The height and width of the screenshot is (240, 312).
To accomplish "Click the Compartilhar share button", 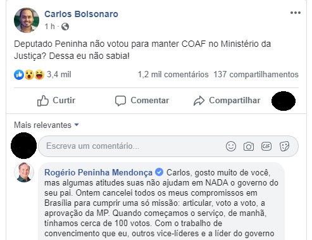I will coord(227,101).
